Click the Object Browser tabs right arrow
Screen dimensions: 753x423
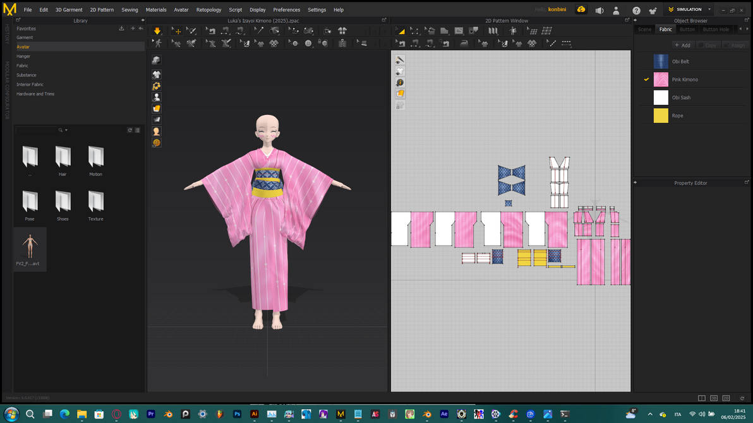tap(747, 29)
